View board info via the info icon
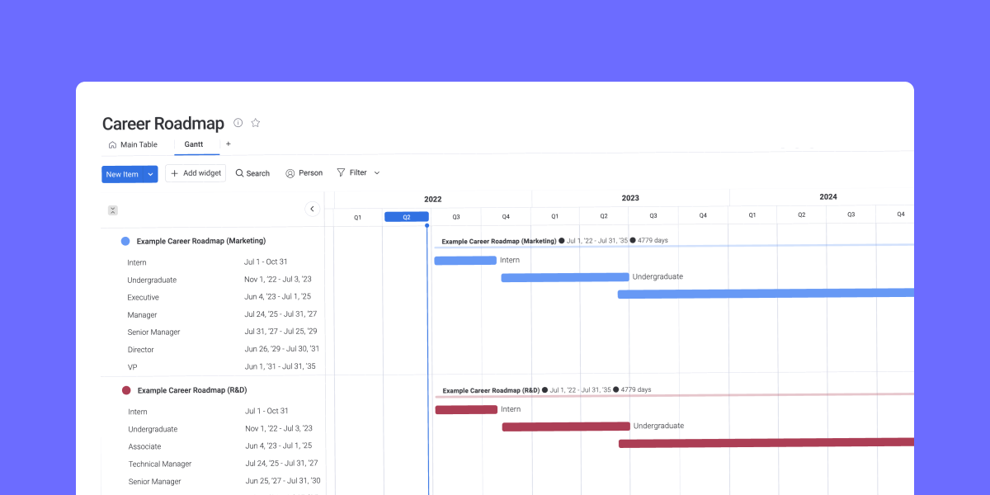This screenshot has width=990, height=495. point(238,122)
